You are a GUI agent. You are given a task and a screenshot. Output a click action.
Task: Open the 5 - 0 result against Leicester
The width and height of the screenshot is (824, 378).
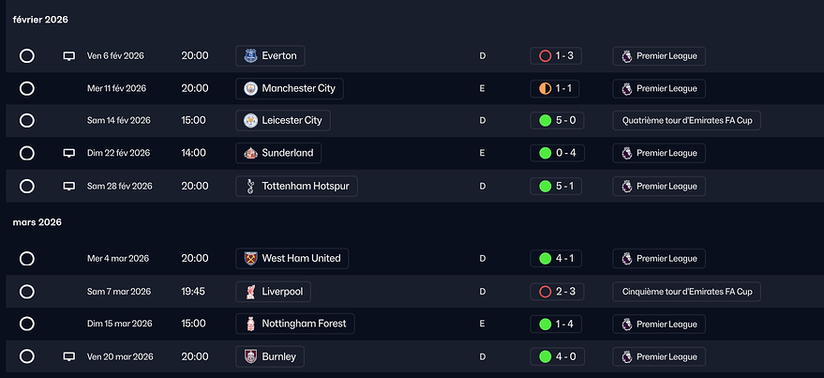pos(563,121)
